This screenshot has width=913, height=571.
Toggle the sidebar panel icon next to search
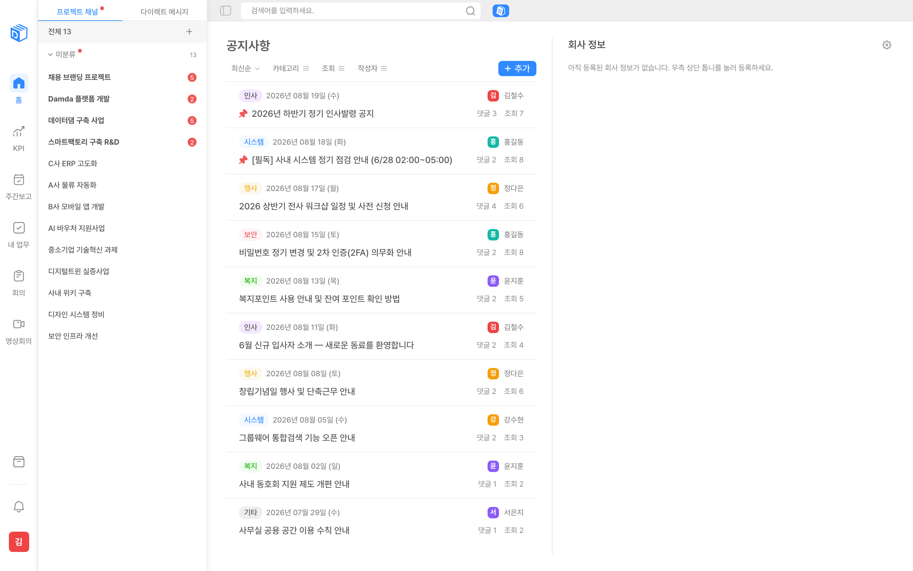(225, 10)
